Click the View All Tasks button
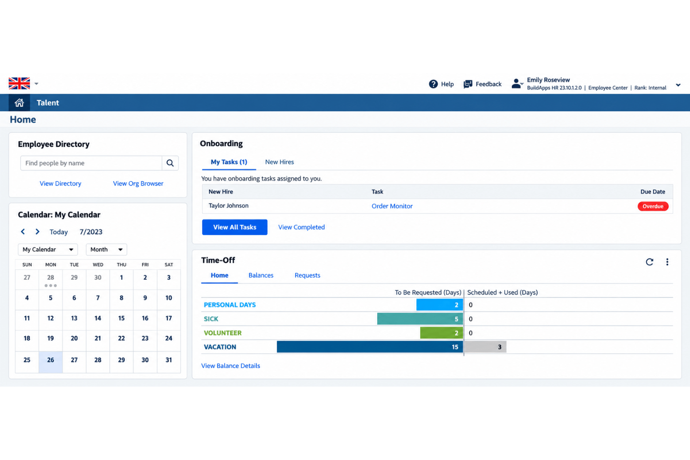Viewport: 690px width, 460px height. [x=235, y=227]
